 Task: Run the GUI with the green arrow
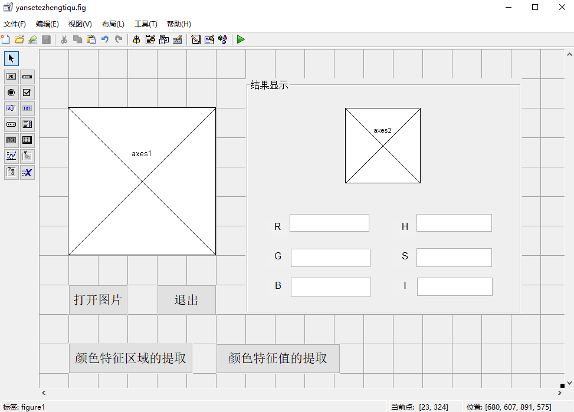[240, 39]
